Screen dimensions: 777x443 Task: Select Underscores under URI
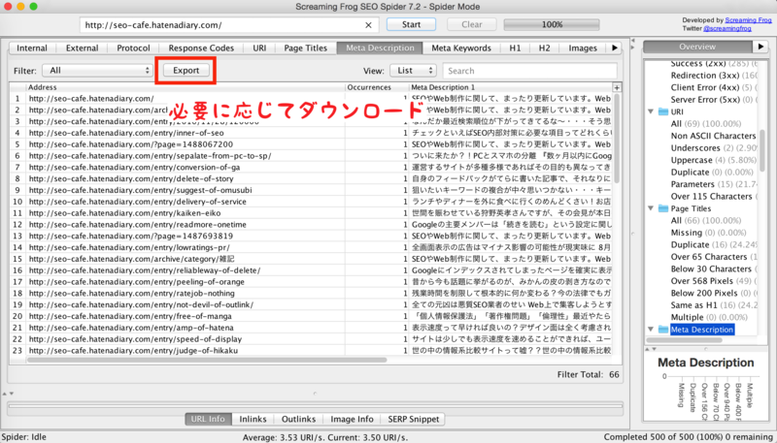pyautogui.click(x=714, y=148)
